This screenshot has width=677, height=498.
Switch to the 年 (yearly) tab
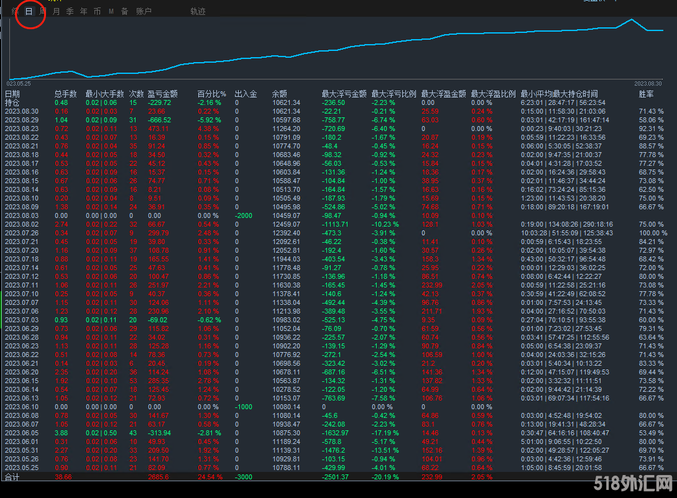click(83, 11)
